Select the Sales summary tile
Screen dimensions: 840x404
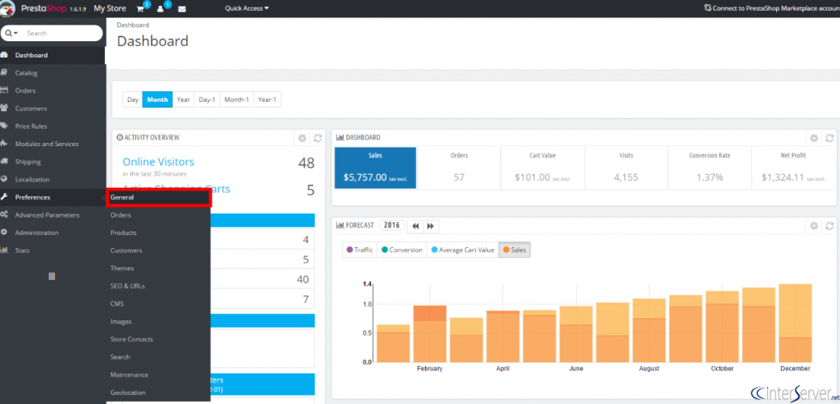(x=376, y=168)
